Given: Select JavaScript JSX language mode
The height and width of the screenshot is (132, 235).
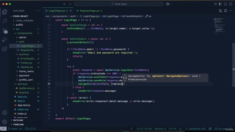Looking at the screenshot, I should (x=197, y=129).
